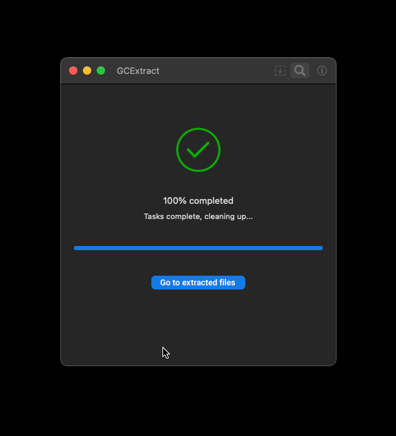
Task: Zoom the window with green traffic-light button
Action: pos(101,70)
